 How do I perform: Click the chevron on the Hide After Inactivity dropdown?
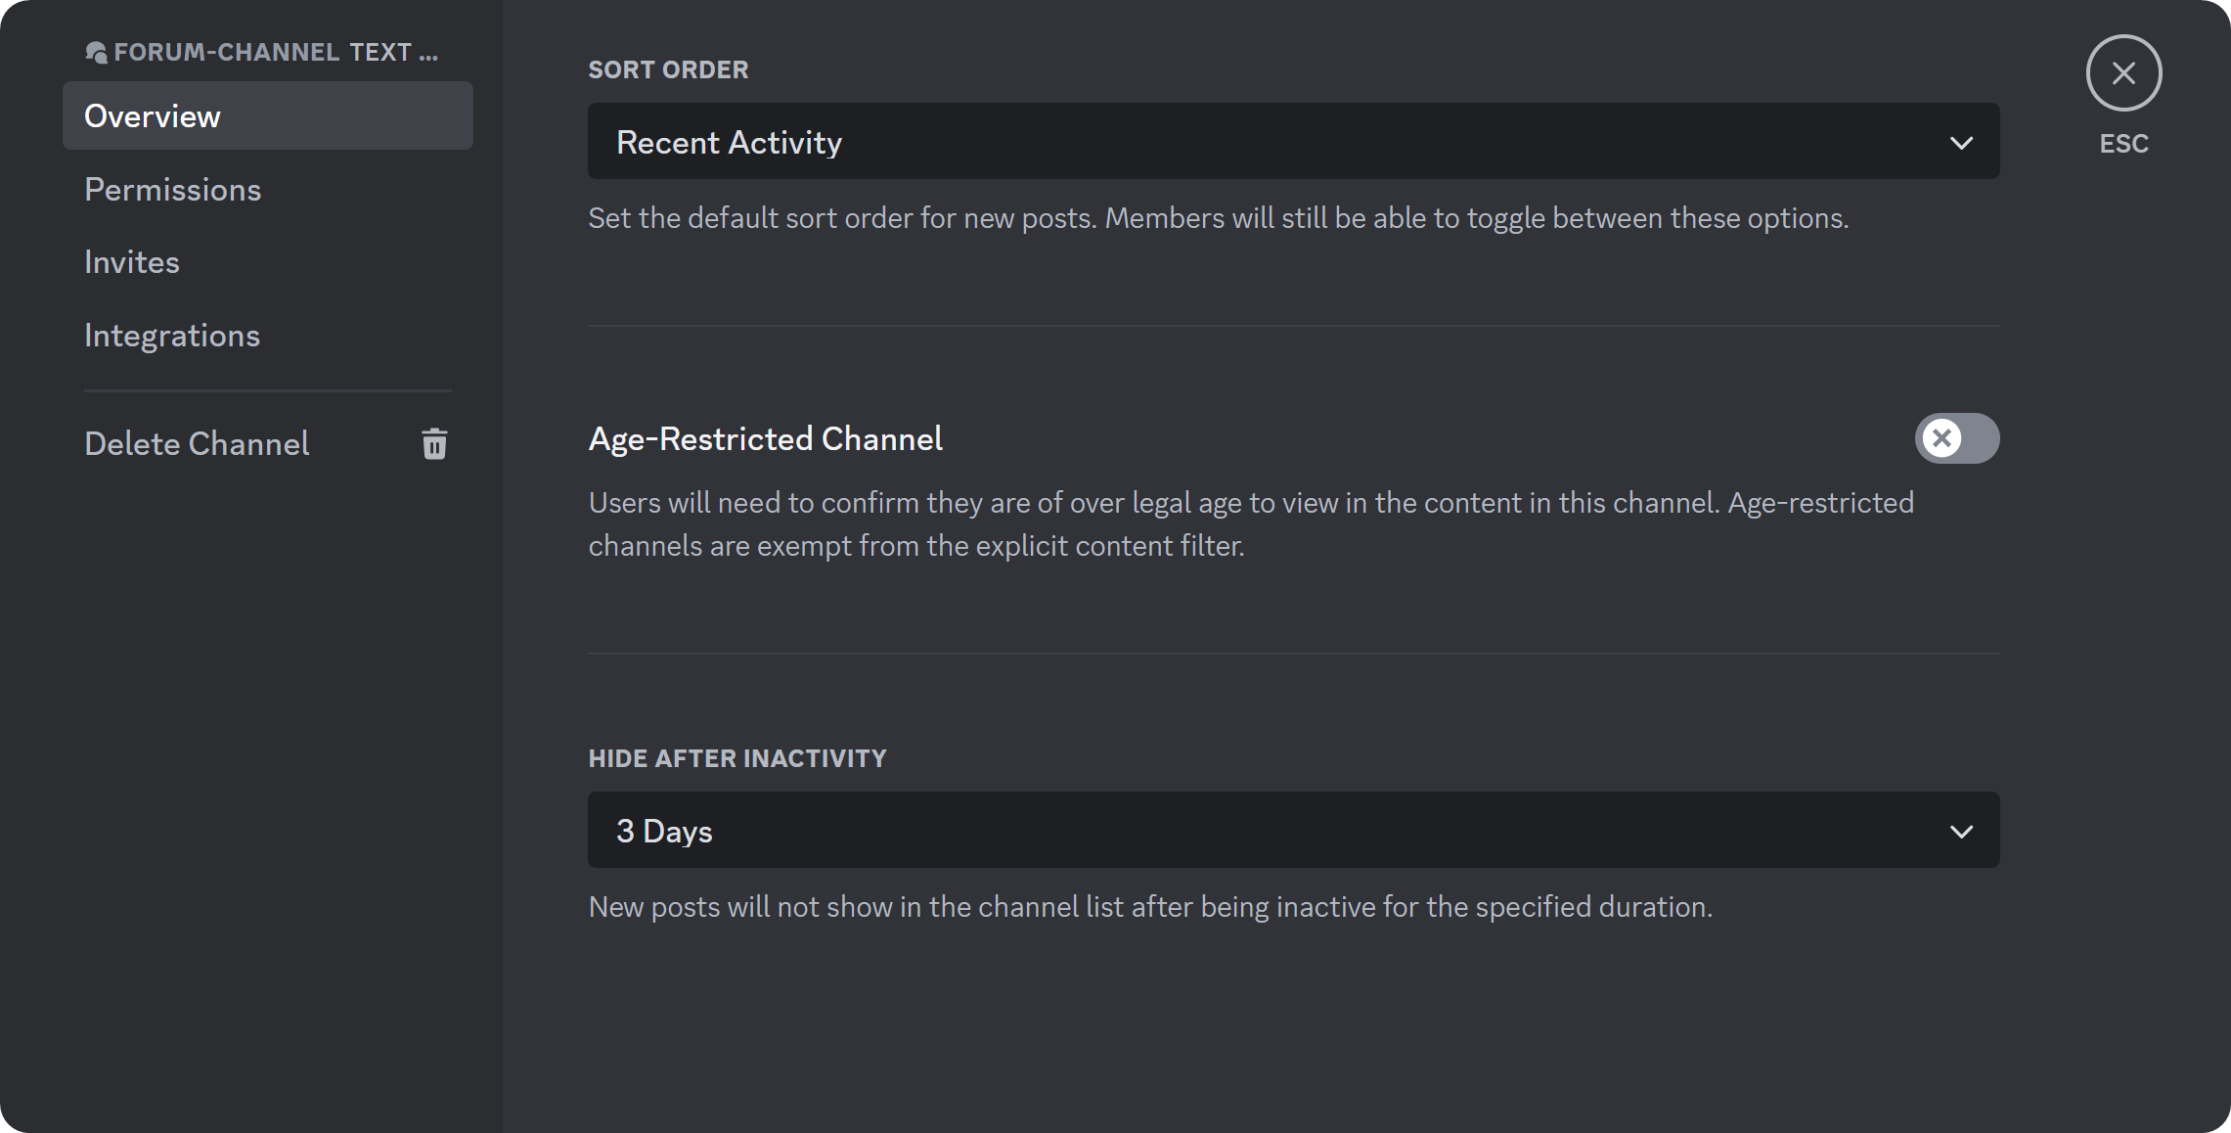[x=1962, y=832]
